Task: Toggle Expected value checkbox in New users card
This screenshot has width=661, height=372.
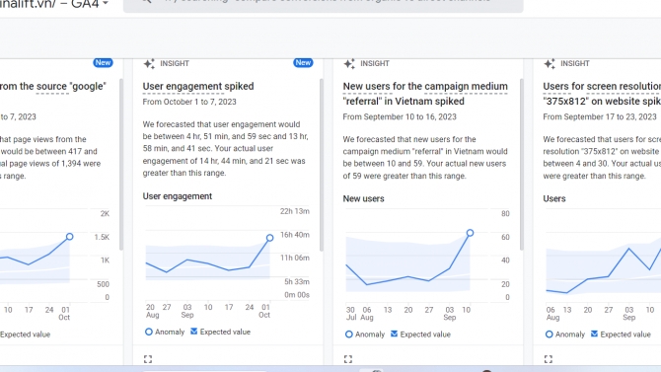Action: [395, 335]
